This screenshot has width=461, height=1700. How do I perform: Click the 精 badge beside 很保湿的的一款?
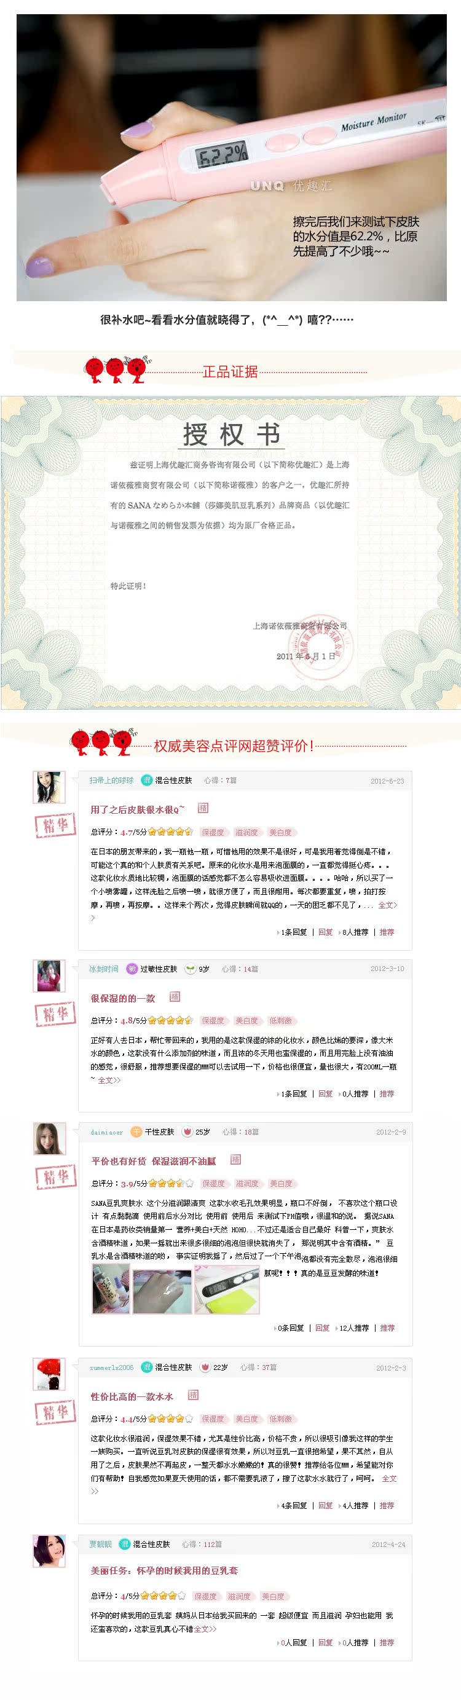175,996
